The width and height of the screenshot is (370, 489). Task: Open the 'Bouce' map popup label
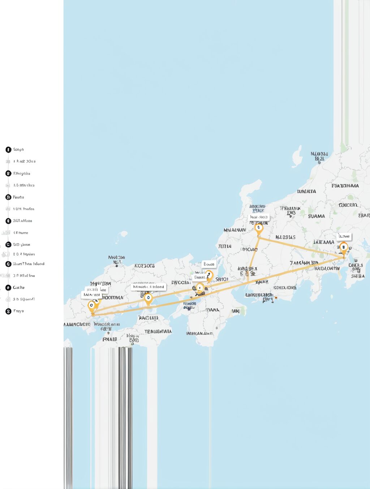(209, 264)
